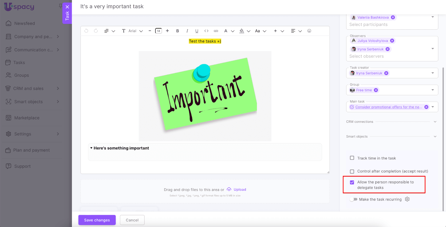Click the undo icon in the editor
The image size is (446, 227).
[86, 31]
